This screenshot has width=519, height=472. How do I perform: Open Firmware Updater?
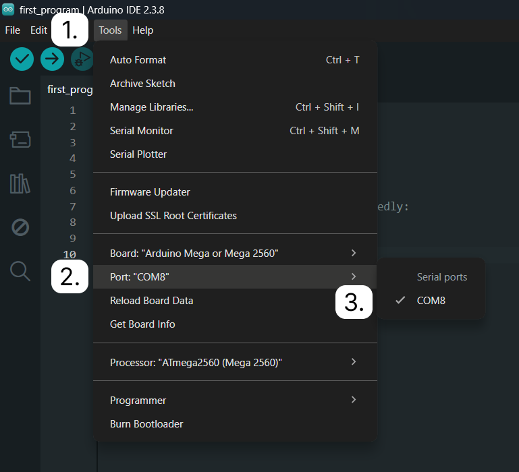[235, 192]
